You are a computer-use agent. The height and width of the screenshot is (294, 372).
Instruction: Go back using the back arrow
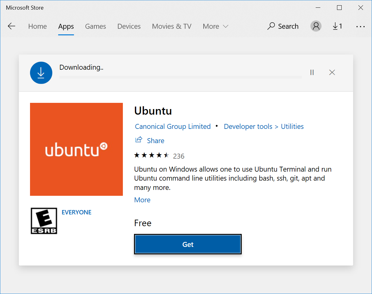[11, 26]
